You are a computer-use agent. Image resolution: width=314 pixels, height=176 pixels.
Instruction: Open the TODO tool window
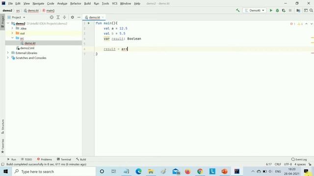coord(26,159)
